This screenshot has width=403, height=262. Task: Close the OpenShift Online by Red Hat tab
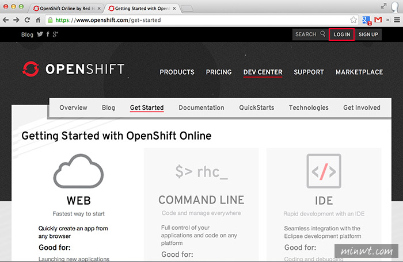click(99, 9)
